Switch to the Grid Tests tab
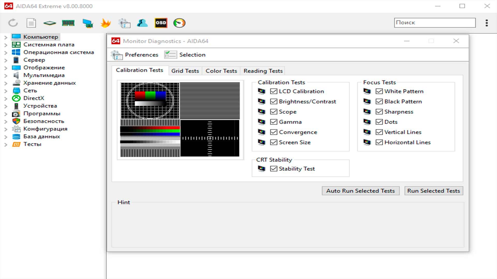 pos(185,71)
